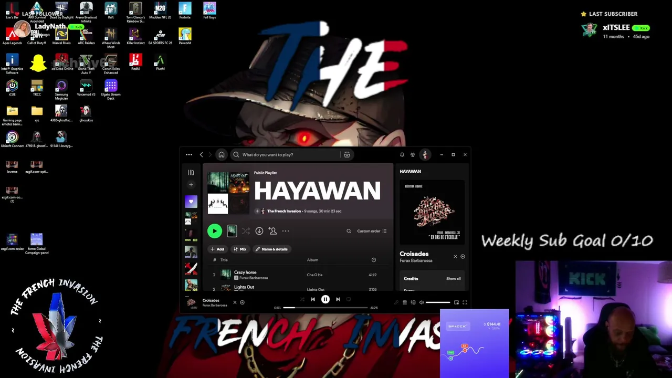Collapse Your Library sidebar
Screen dimensions: 672x378
pos(191,172)
